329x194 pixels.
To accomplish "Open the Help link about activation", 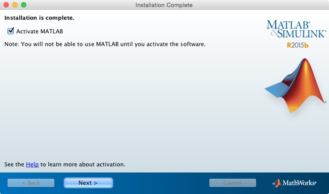I will click(x=32, y=165).
